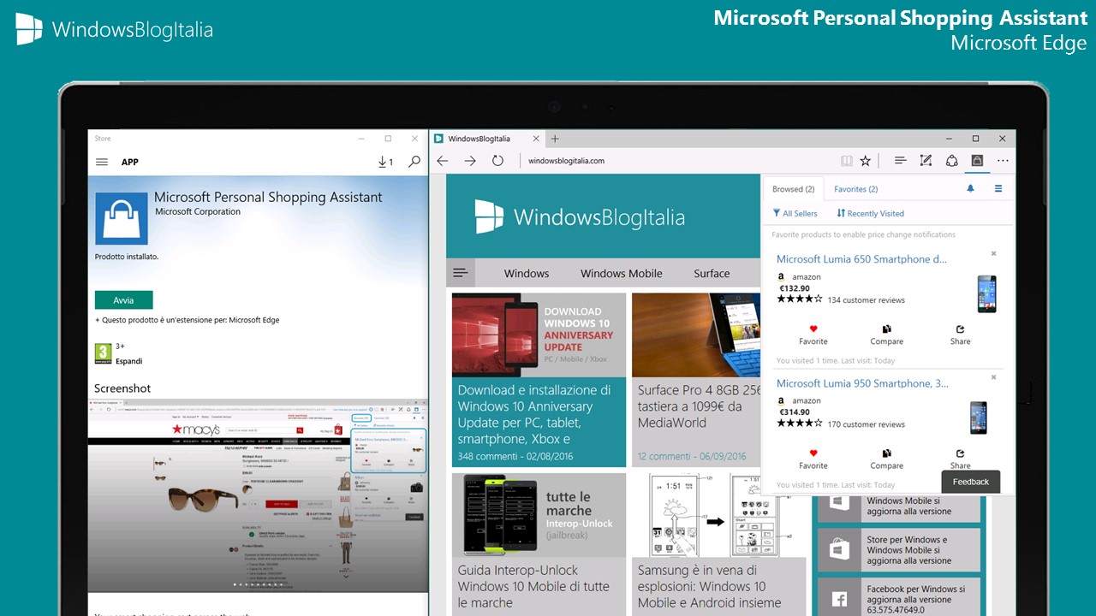
Task: Launch the app with Avvia button
Action: (x=124, y=300)
